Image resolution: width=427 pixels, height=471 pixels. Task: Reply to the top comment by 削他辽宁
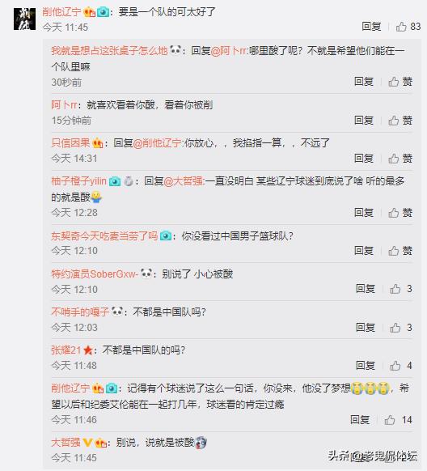(371, 27)
